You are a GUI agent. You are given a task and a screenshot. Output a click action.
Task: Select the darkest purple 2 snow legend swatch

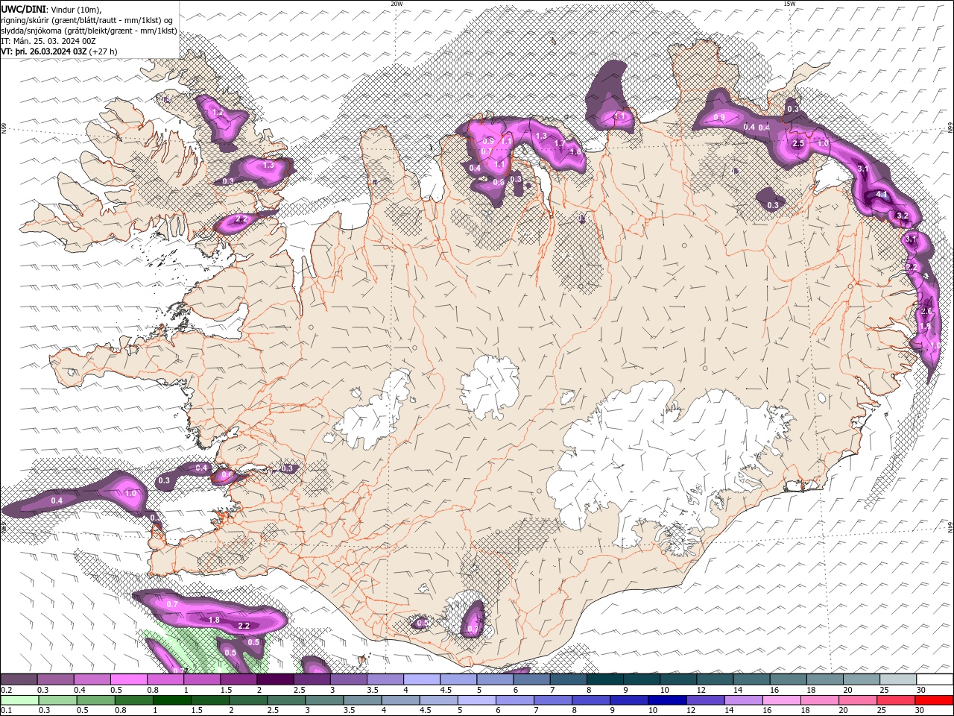(275, 679)
